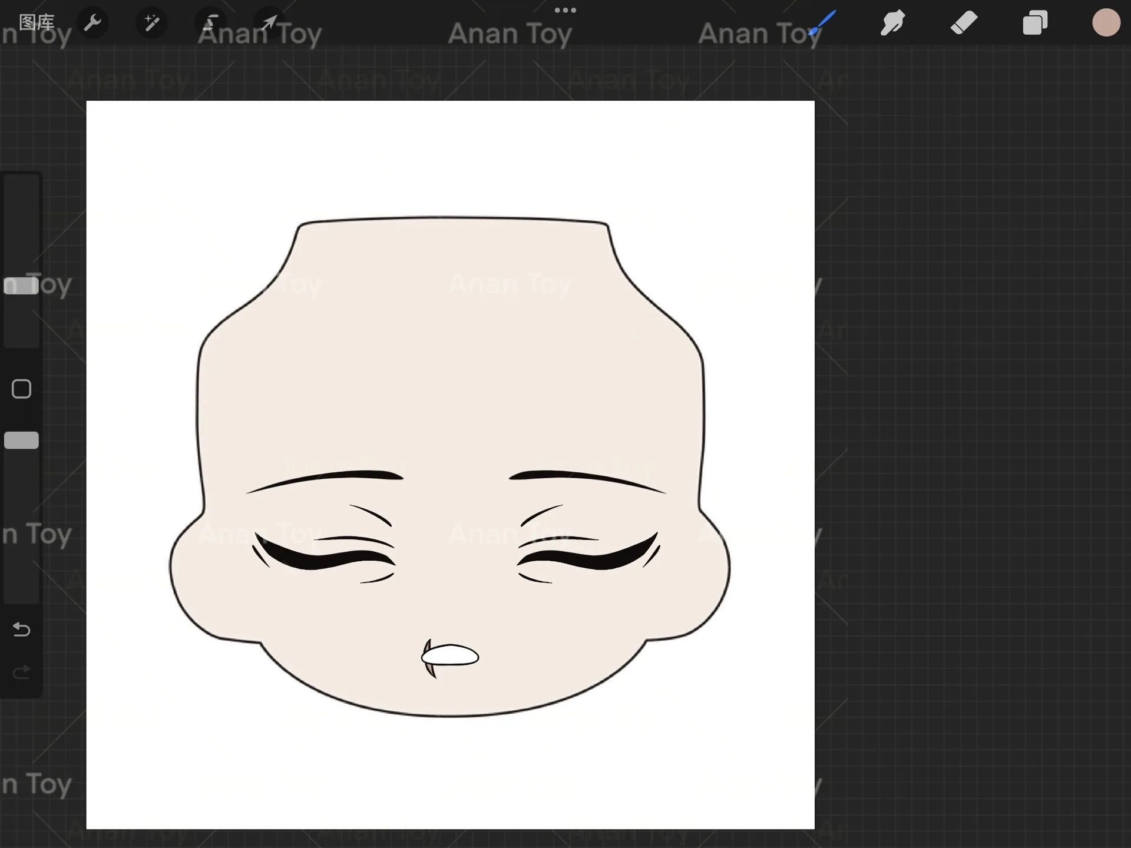Select the Smudge finger tool
Screen dimensions: 1131x848
(x=892, y=23)
